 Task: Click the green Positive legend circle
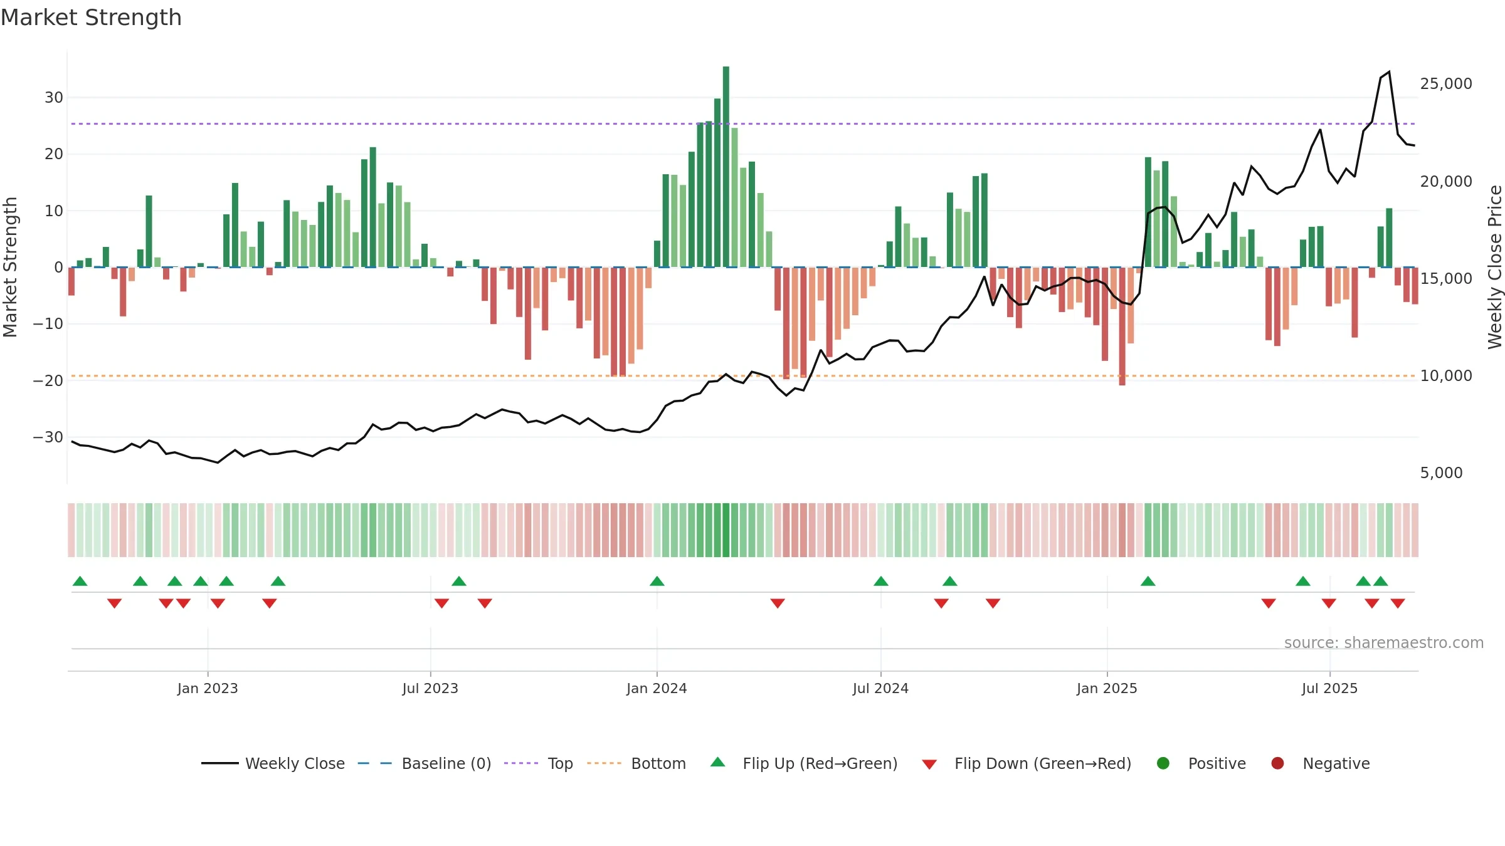coord(1163,763)
